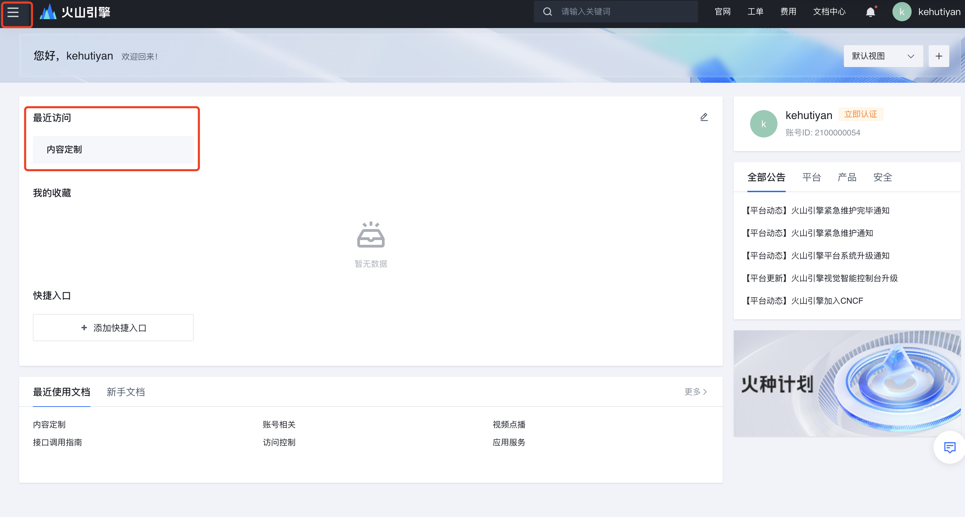Click the 立即认证 badge
Image resolution: width=965 pixels, height=517 pixels.
[x=861, y=114]
